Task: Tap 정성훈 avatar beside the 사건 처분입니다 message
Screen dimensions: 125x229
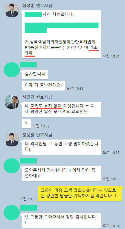Action: 12,10
